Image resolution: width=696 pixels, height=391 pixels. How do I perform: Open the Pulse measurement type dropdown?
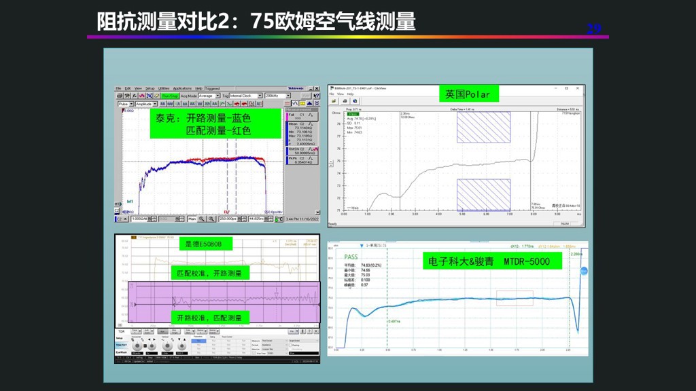[126, 104]
